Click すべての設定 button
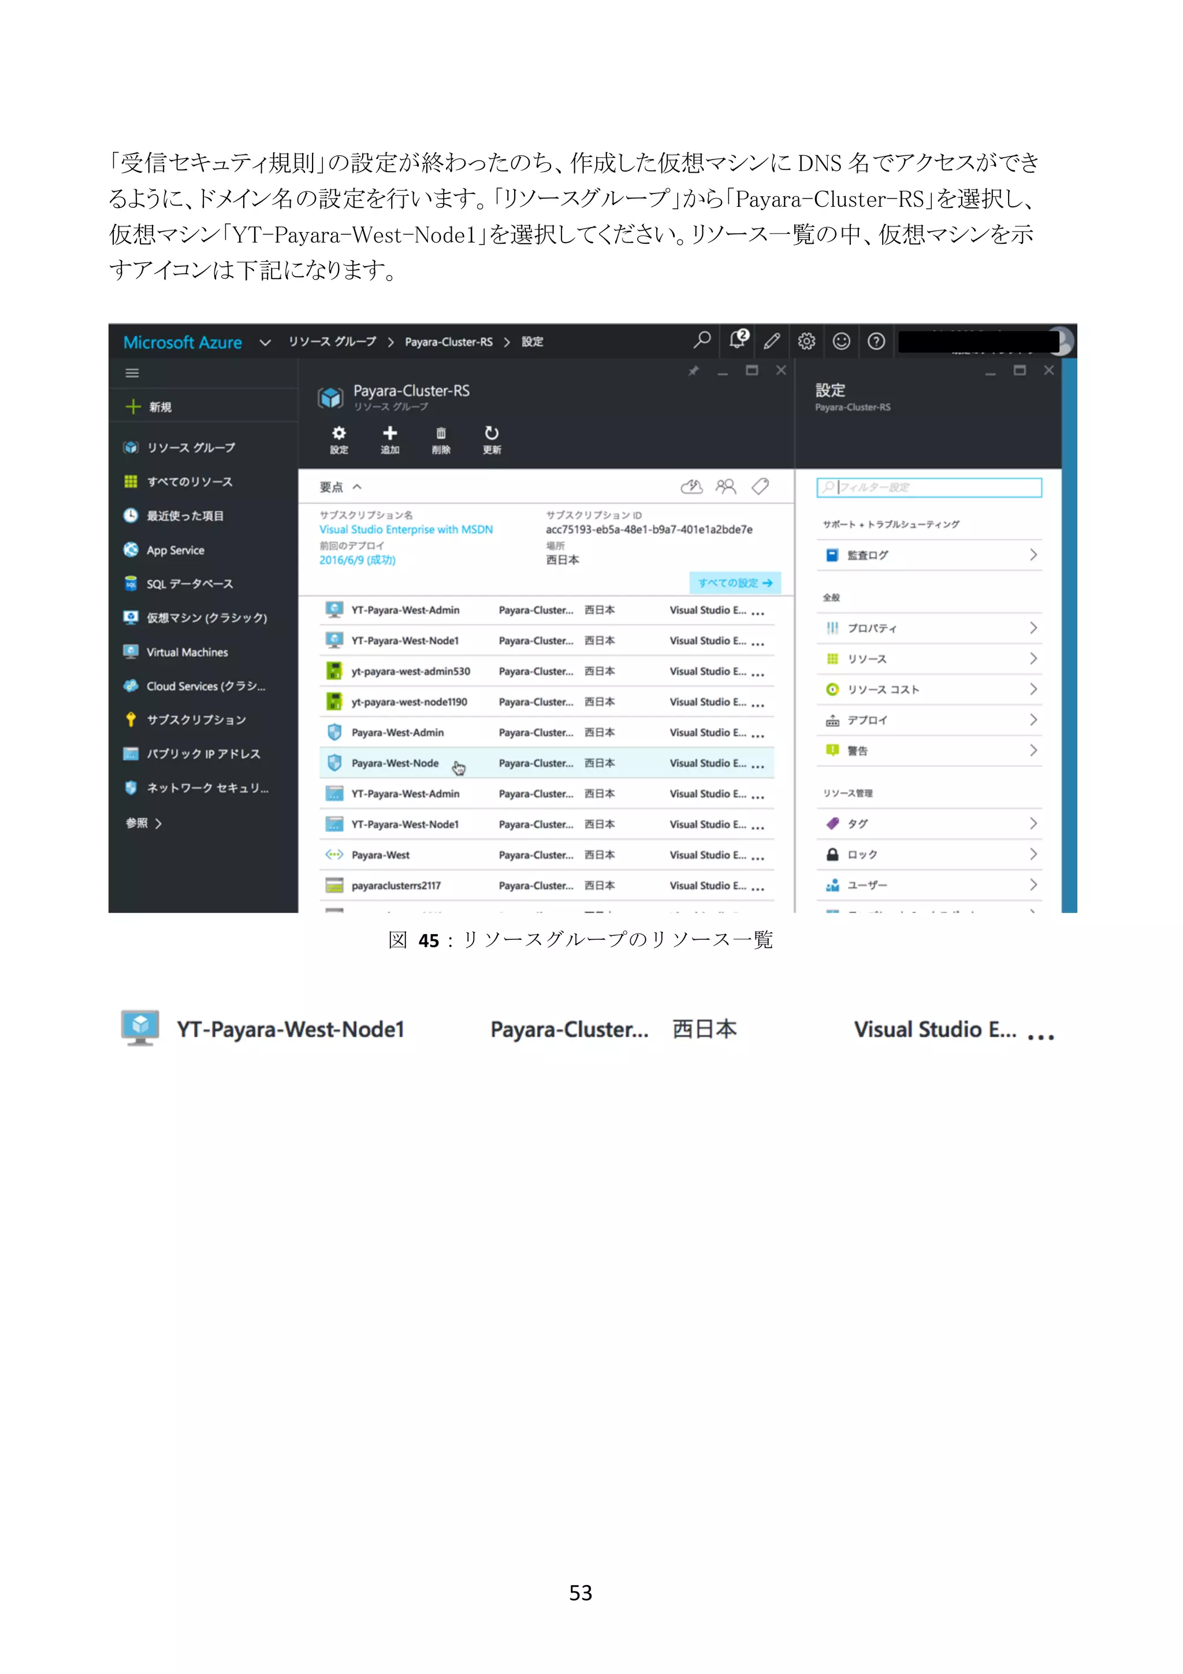1183x1674 pixels. point(734,582)
